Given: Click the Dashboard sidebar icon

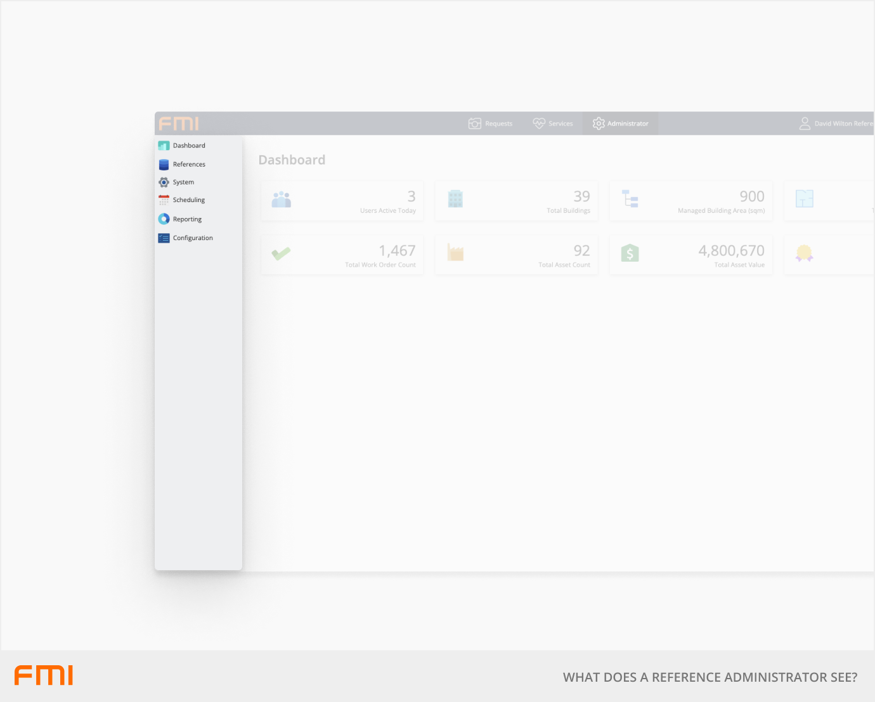Looking at the screenshot, I should [164, 146].
